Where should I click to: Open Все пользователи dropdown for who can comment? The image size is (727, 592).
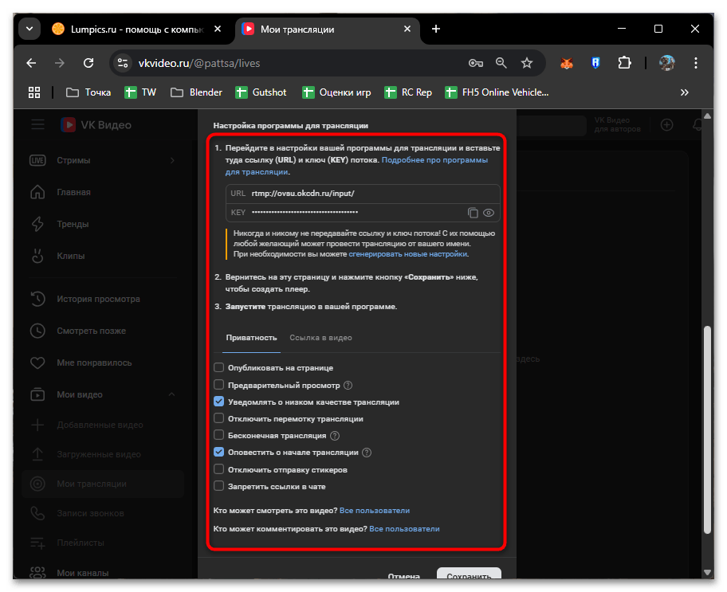(404, 529)
